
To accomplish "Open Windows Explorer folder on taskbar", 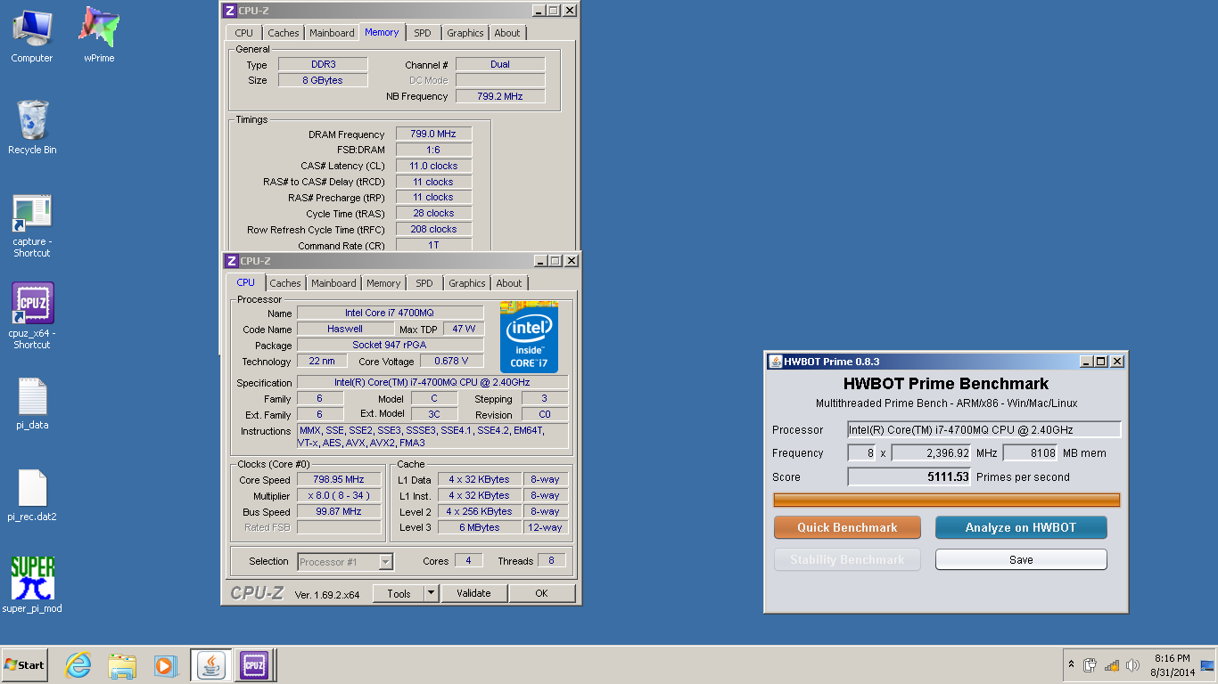I will click(x=122, y=665).
